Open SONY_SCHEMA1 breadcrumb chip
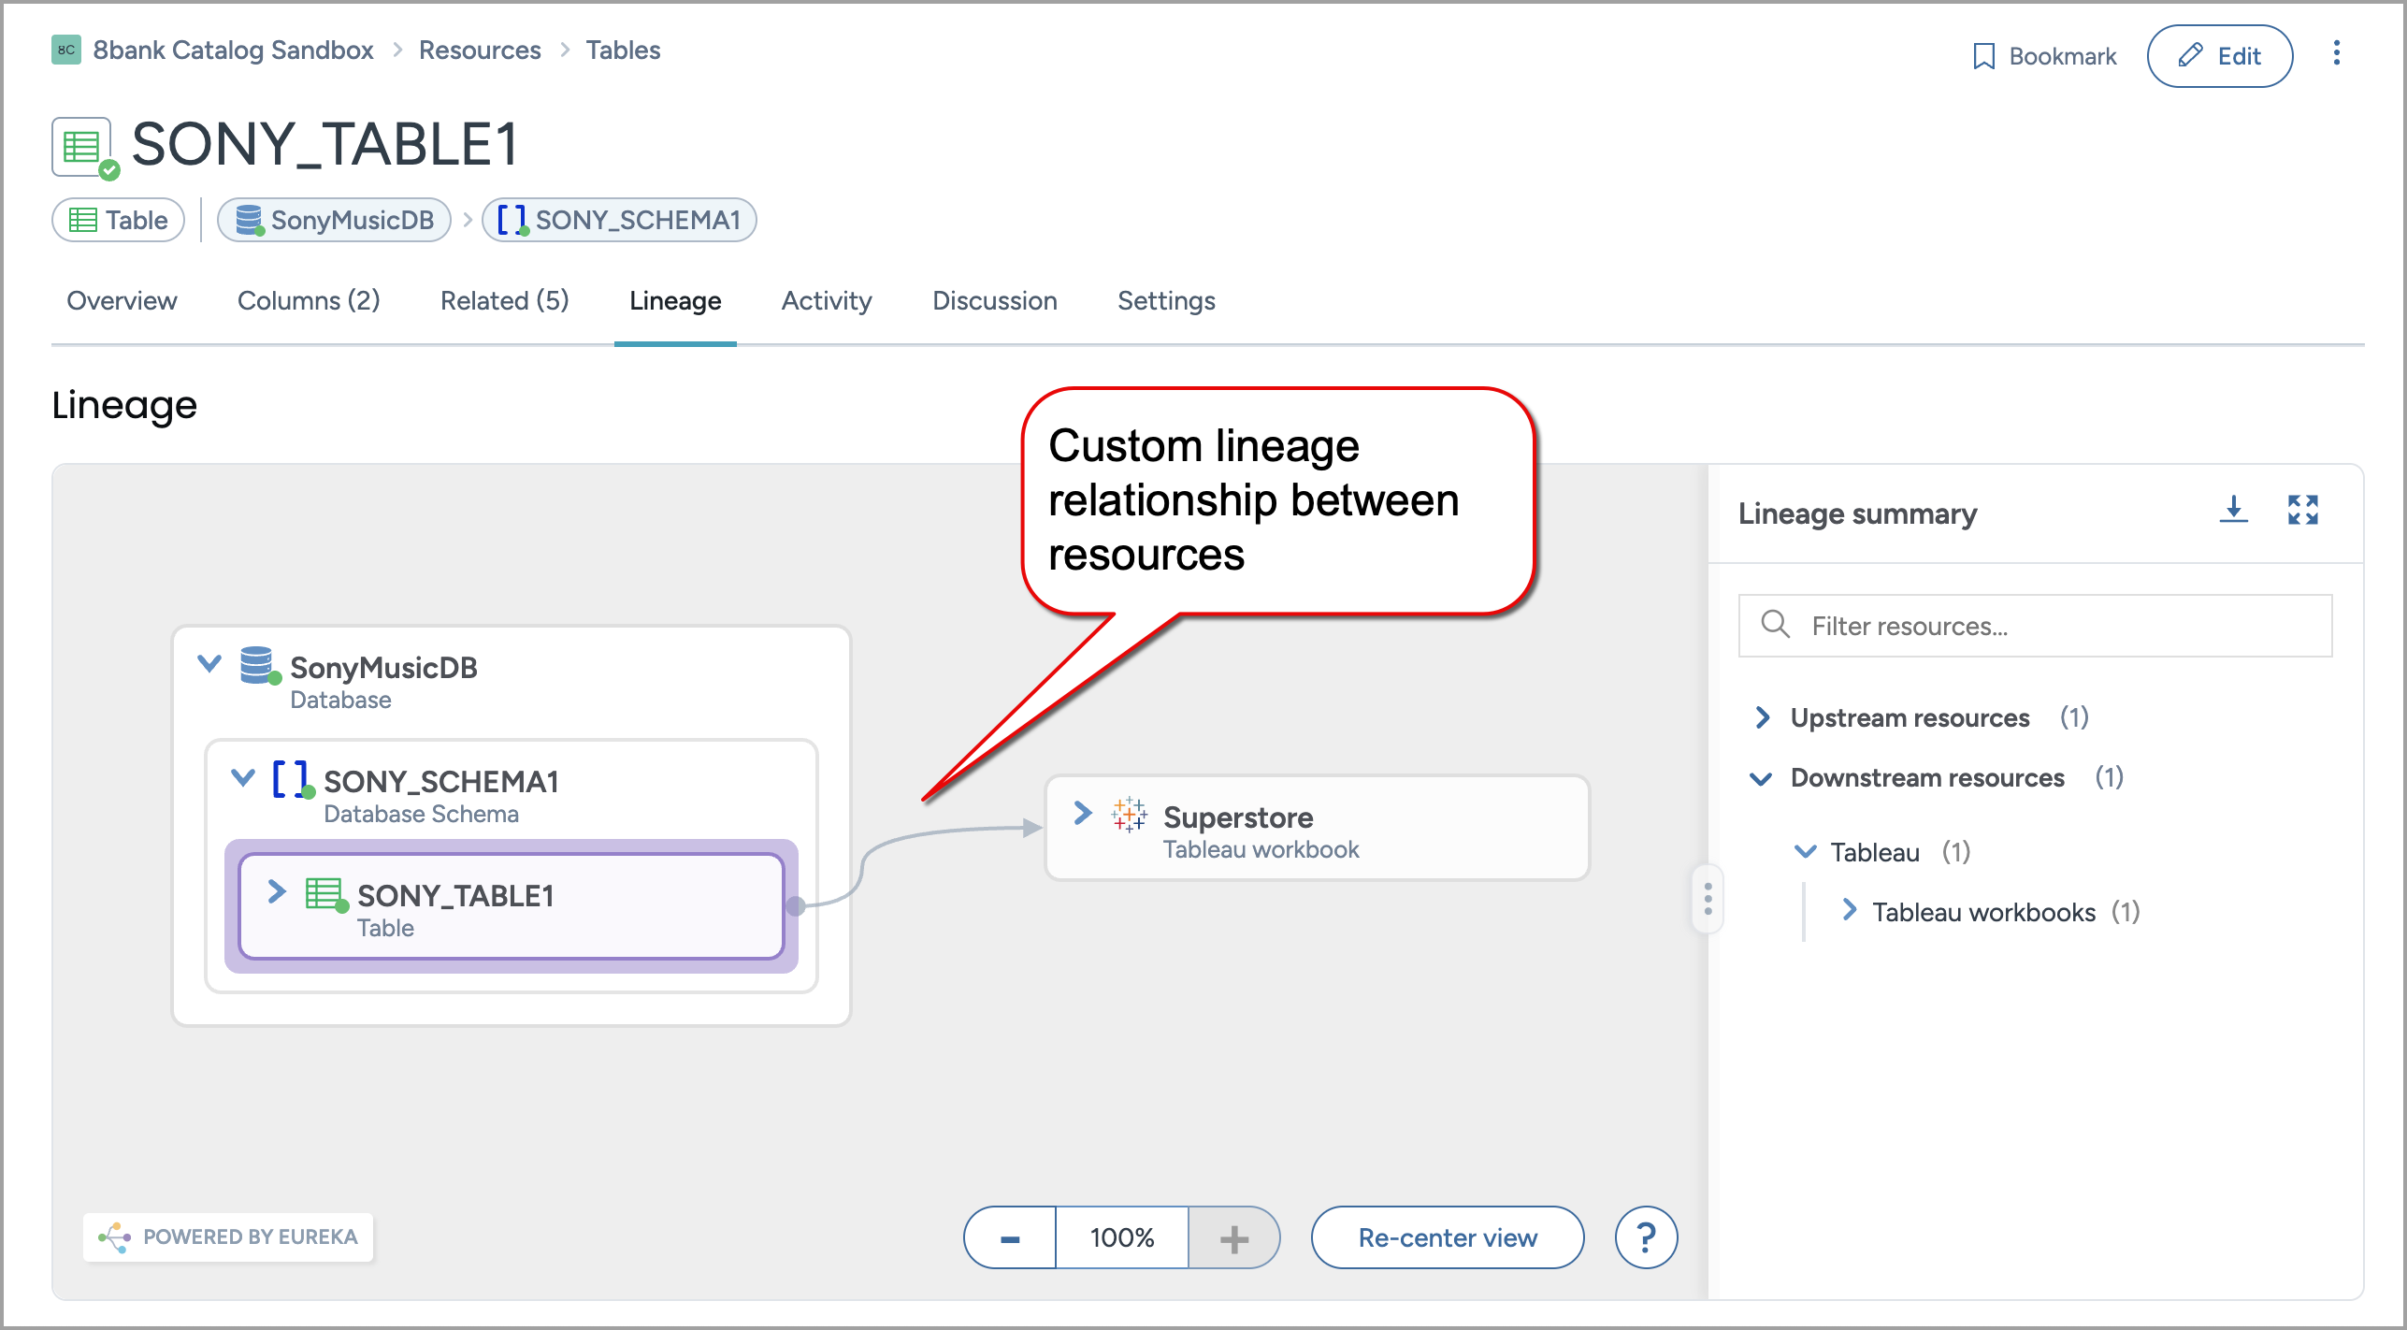The height and width of the screenshot is (1330, 2407). (619, 220)
